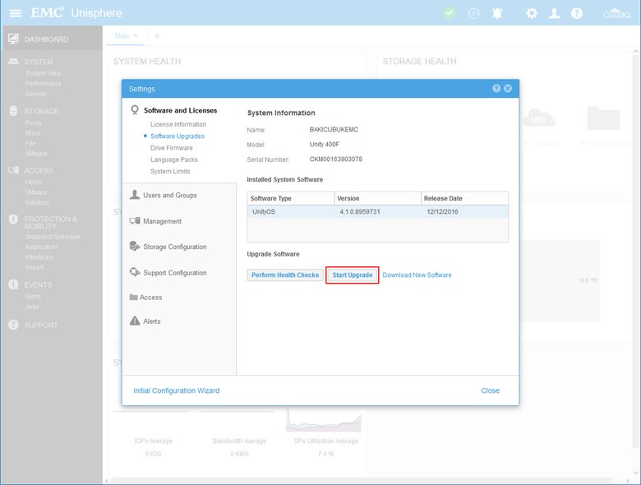Open the Initial Configuration Wizard link

[x=176, y=390]
